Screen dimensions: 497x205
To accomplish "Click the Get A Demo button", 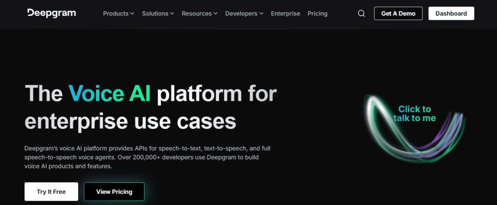I will 398,14.
